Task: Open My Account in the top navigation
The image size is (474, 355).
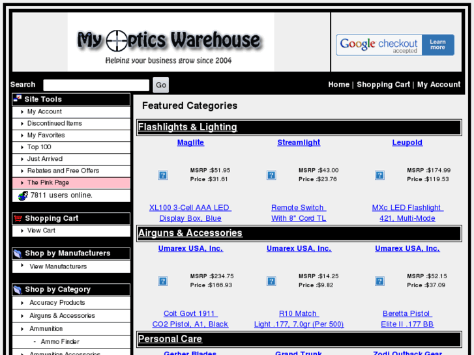Action: click(x=439, y=85)
